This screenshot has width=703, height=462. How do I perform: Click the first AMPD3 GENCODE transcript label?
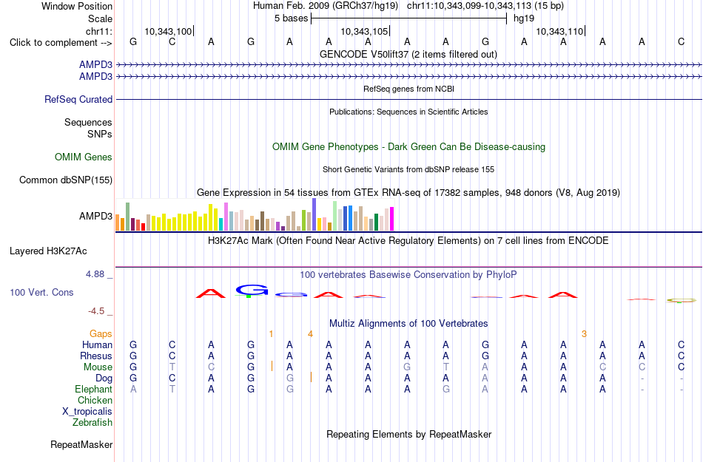(95, 65)
